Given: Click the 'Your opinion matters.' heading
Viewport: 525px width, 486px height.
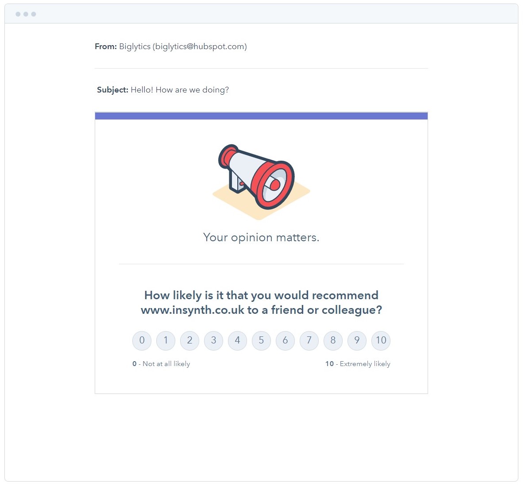Looking at the screenshot, I should (261, 238).
